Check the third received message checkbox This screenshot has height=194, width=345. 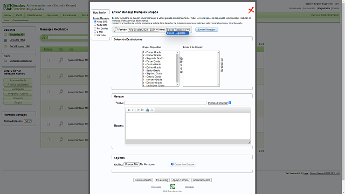pyautogui.click(x=48, y=92)
